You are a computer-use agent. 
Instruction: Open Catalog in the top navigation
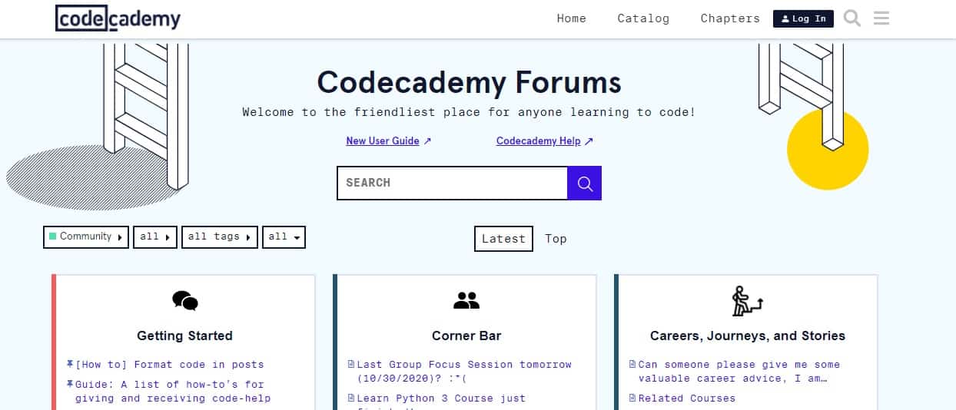643,18
